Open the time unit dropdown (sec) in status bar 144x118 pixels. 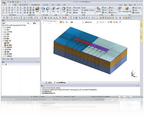tap(130, 97)
